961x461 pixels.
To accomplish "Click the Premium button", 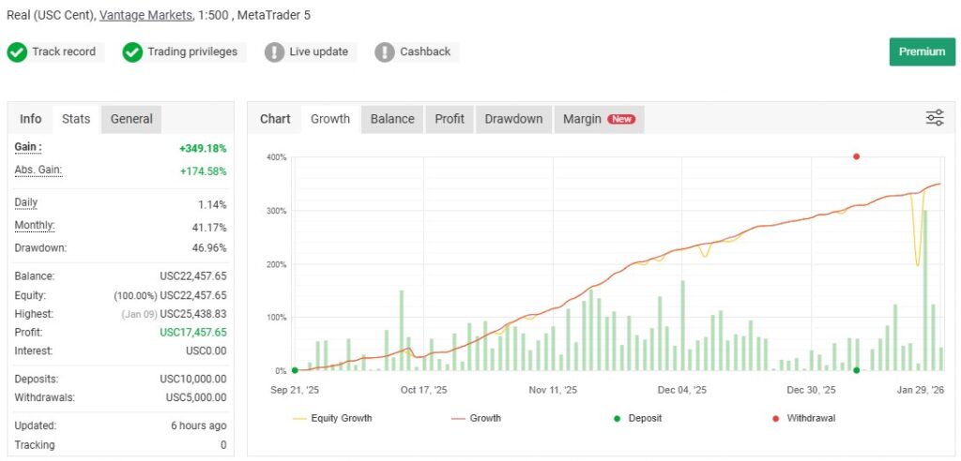I will 922,52.
